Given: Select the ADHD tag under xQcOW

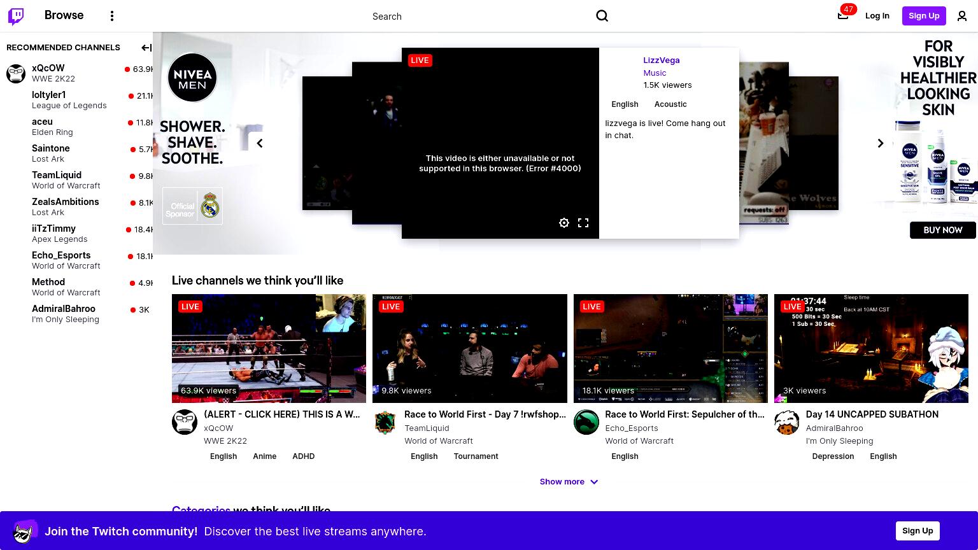Looking at the screenshot, I should point(303,456).
